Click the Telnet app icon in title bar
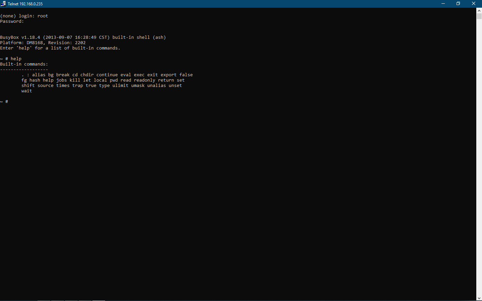This screenshot has width=482, height=301. (x=3, y=4)
